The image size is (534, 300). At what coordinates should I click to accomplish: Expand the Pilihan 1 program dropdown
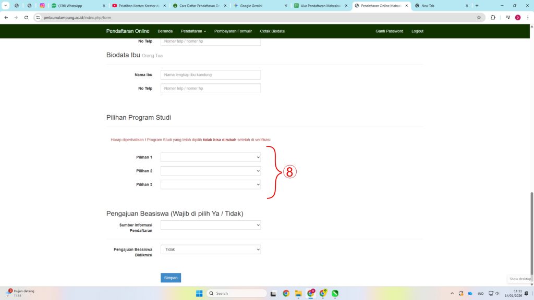pyautogui.click(x=211, y=157)
